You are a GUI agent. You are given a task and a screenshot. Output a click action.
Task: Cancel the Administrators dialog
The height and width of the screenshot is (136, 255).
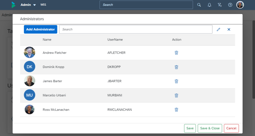click(x=231, y=128)
